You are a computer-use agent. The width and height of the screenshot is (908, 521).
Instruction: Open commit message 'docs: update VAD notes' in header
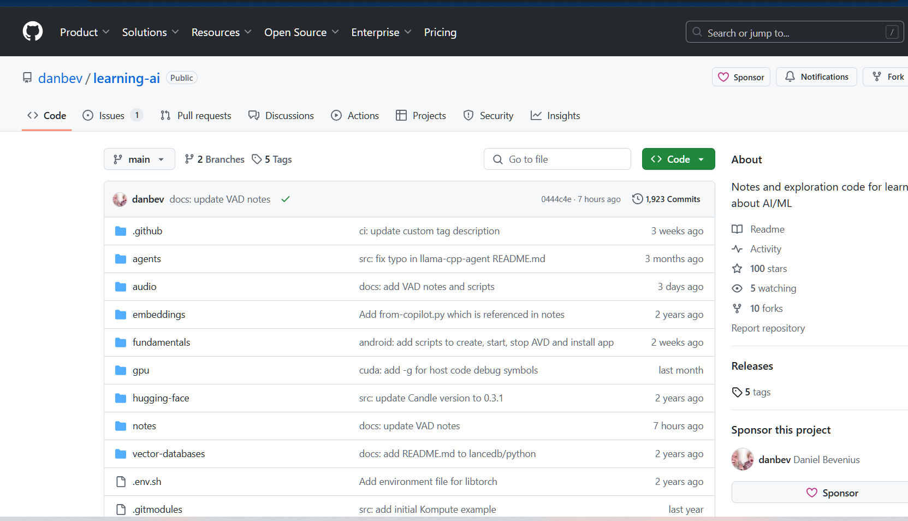coord(220,199)
